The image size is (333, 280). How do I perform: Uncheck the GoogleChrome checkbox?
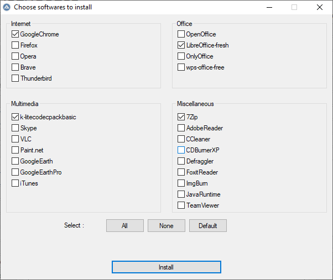[x=15, y=34]
